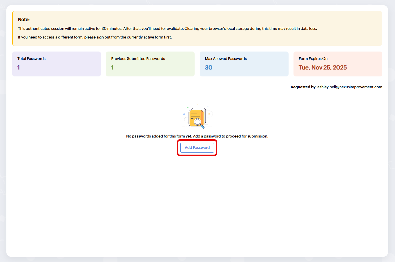
Task: Click the Total Passwords count value
Action: coord(19,67)
